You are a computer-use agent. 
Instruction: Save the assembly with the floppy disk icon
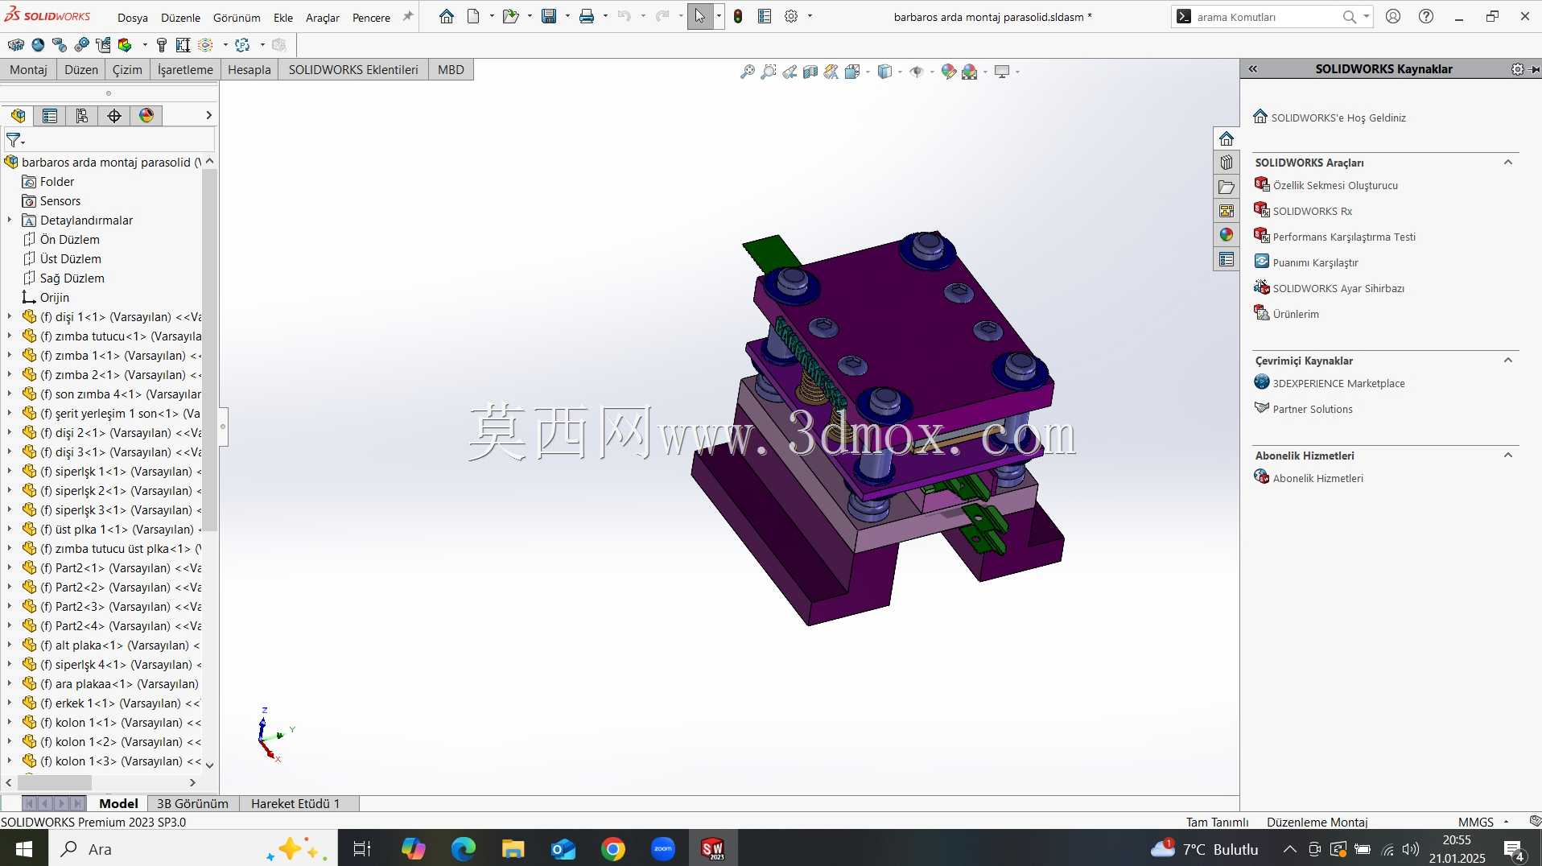549,16
